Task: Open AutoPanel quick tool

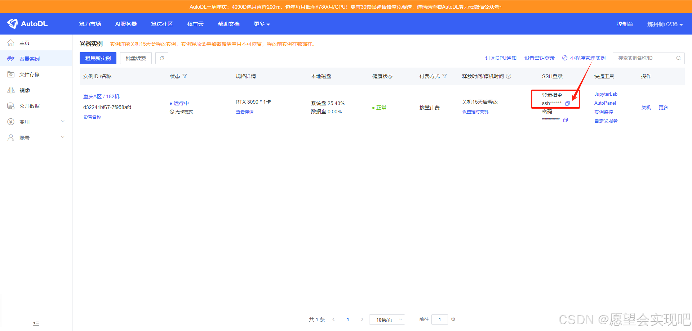Action: click(x=605, y=103)
